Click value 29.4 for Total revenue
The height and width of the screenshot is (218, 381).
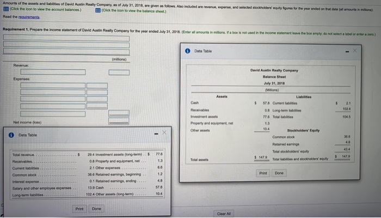[x=91, y=154]
